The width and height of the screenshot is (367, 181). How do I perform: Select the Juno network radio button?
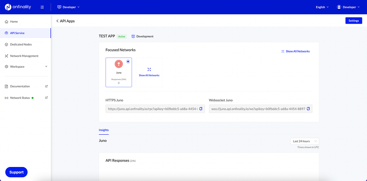128,61
